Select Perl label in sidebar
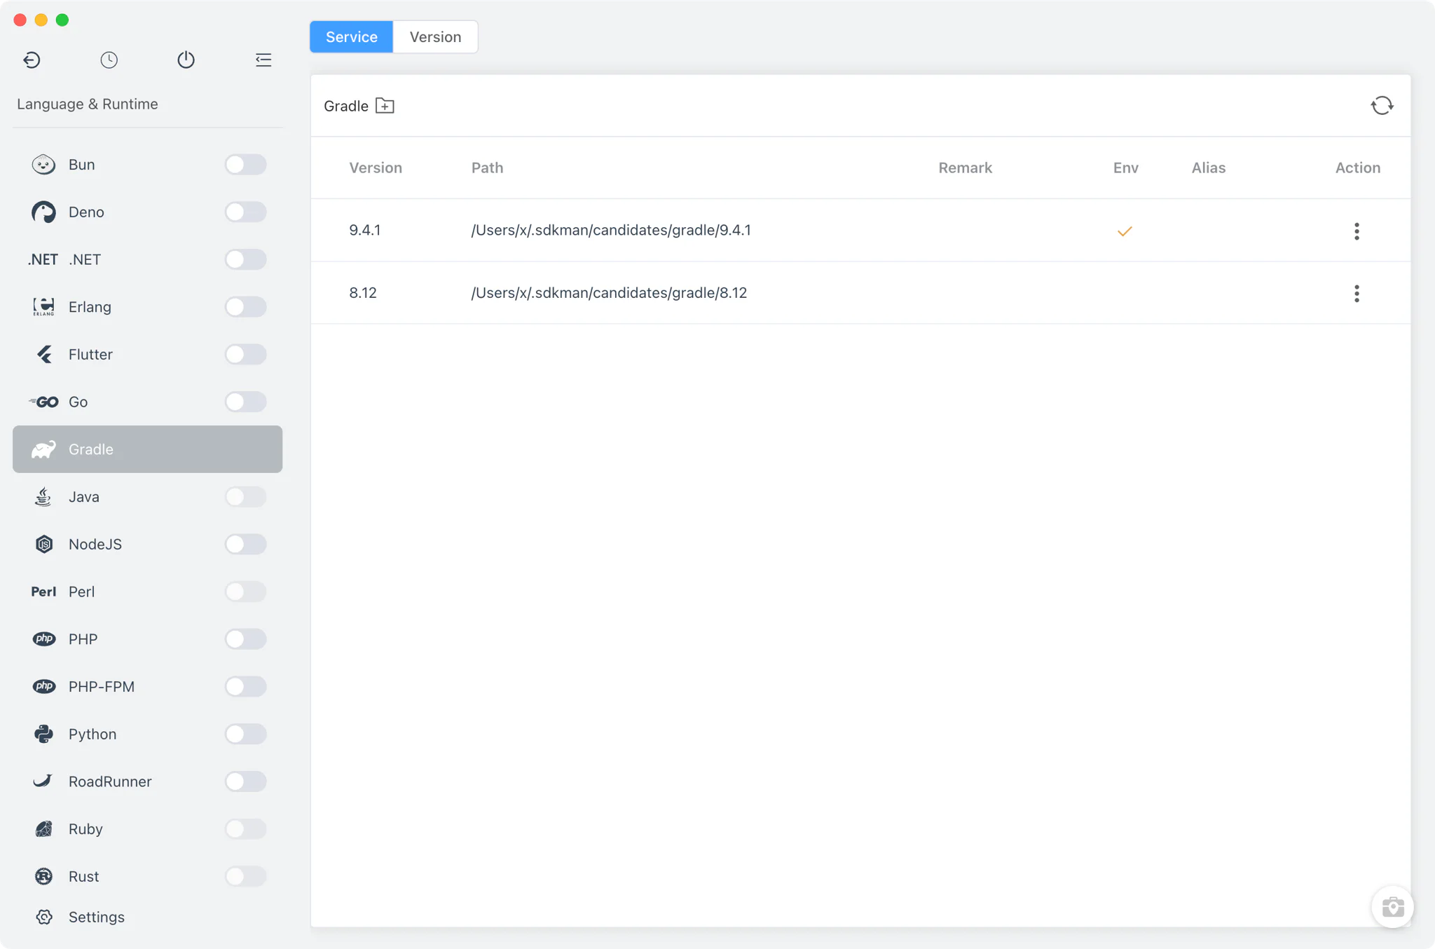The image size is (1435, 949). pos(81,592)
